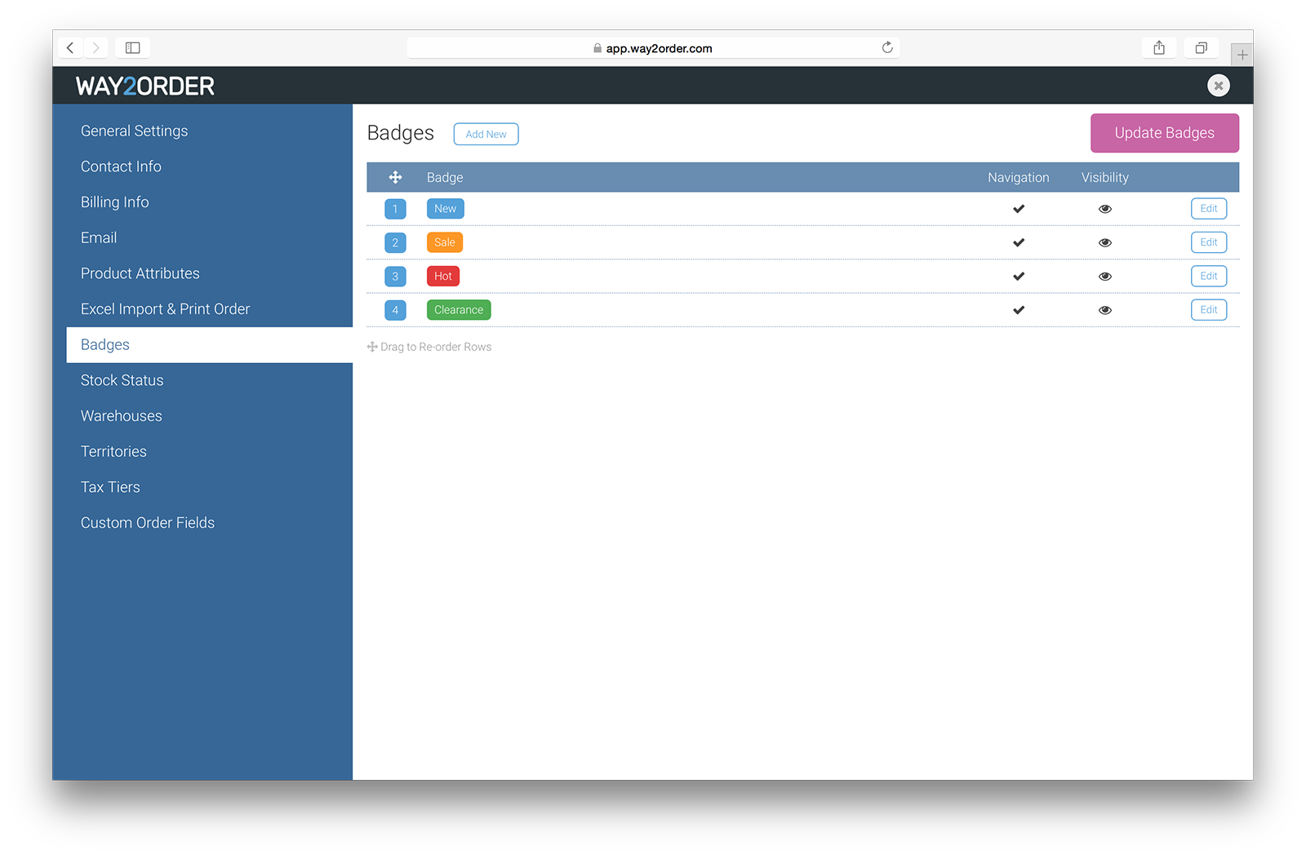The height and width of the screenshot is (855, 1306).
Task: Click the Visibility column header
Action: [x=1104, y=177]
